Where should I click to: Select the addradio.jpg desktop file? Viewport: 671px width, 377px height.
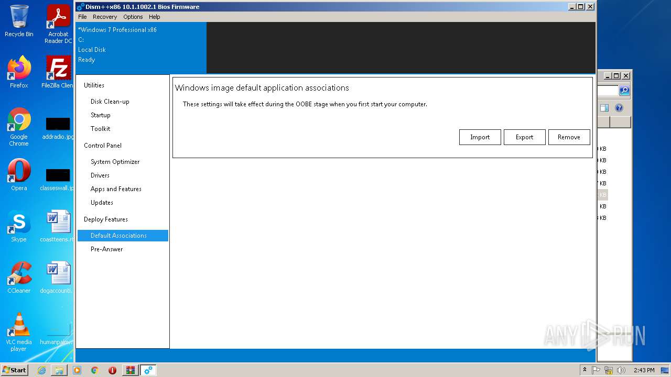[58, 128]
